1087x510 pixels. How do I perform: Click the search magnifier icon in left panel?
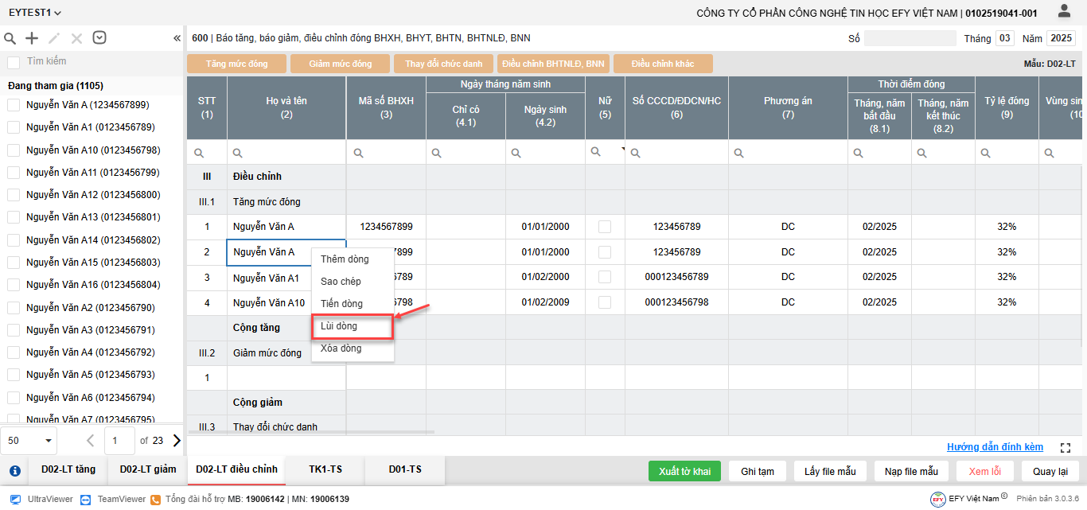(10, 38)
